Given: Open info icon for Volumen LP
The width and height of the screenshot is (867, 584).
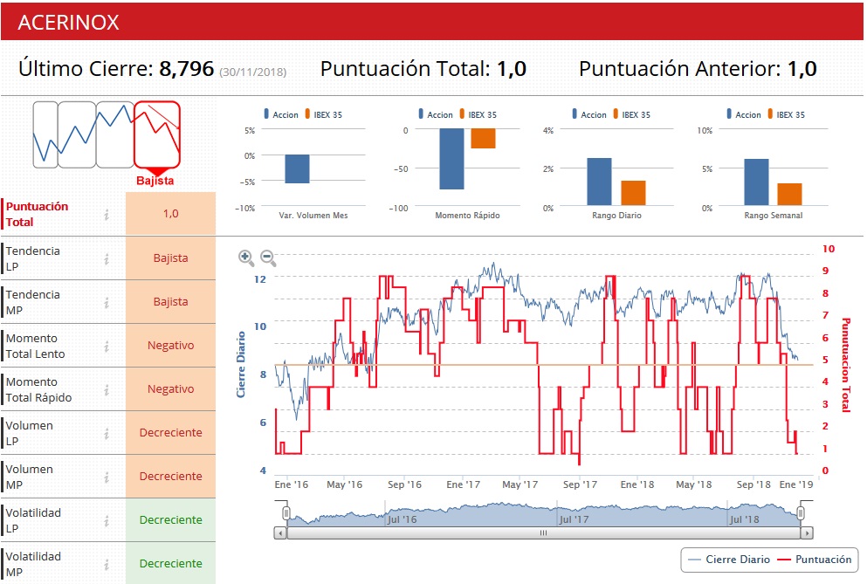Looking at the screenshot, I should point(107,433).
